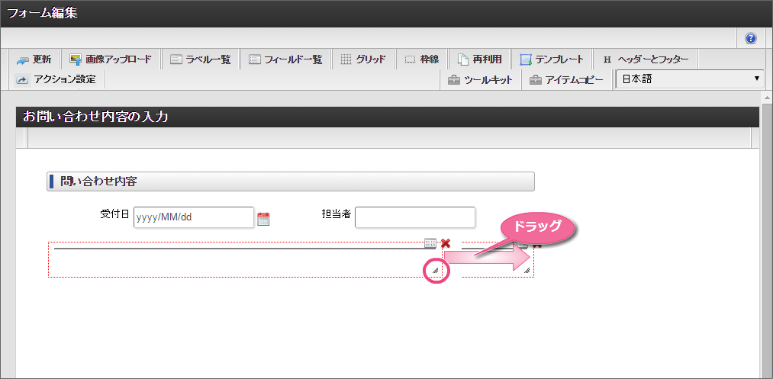Show the フィールド一覧 field list
Viewport: 773px width, 379px height.
(285, 59)
